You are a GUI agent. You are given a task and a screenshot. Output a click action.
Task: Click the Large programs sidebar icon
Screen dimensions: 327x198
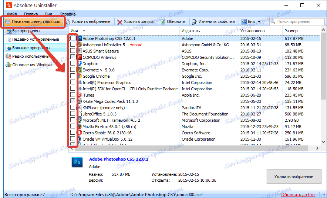pyautogui.click(x=9, y=48)
